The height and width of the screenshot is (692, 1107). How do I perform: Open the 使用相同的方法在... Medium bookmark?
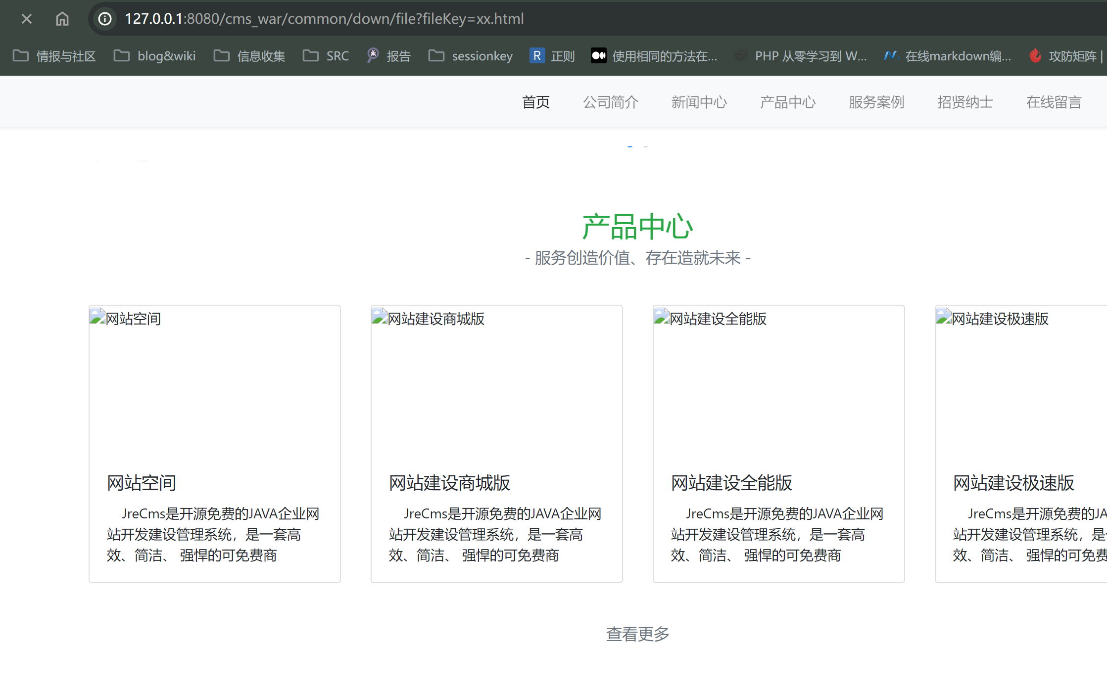654,56
